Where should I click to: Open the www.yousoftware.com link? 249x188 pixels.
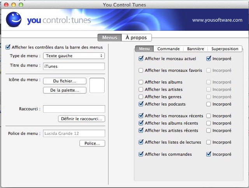pyautogui.click(x=217, y=20)
